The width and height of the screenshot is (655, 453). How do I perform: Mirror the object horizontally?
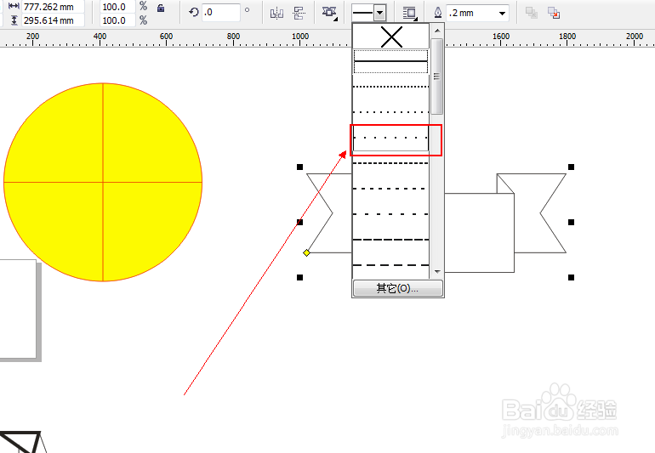(276, 14)
